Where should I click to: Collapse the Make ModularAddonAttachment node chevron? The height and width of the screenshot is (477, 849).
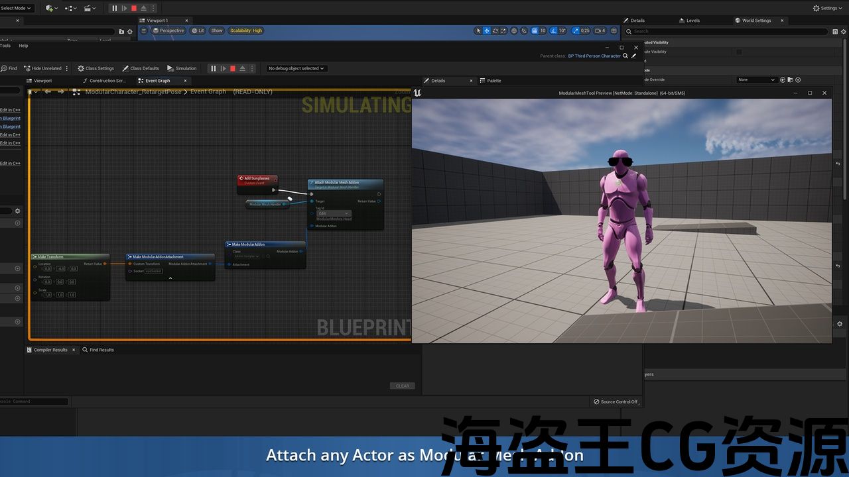pos(170,278)
